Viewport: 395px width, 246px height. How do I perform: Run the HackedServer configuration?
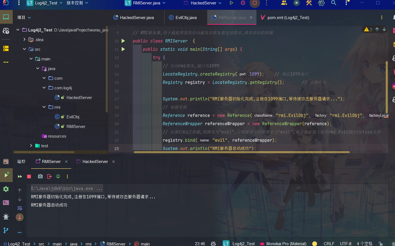coord(231,3)
